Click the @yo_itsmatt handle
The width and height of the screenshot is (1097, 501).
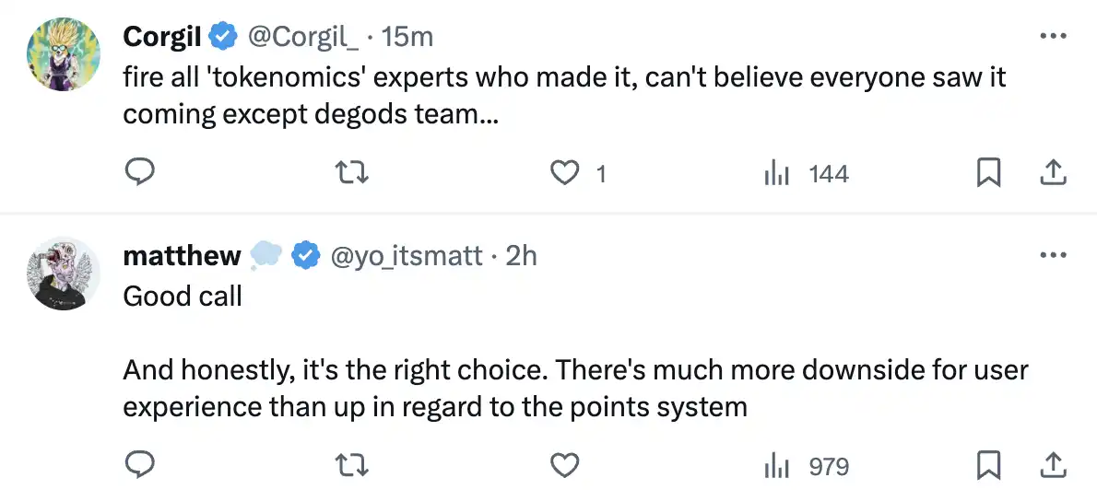406,255
